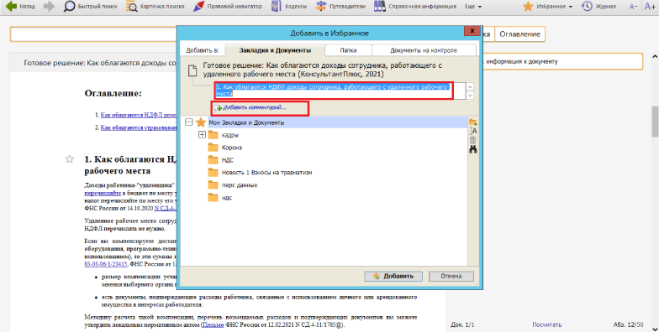Click the grey forward arrow in toolbar
The image size is (659, 332).
(49, 7)
